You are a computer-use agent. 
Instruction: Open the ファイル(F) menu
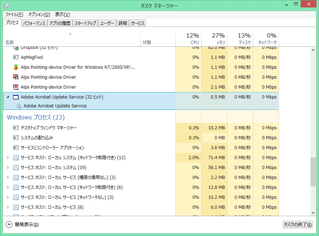pos(14,15)
